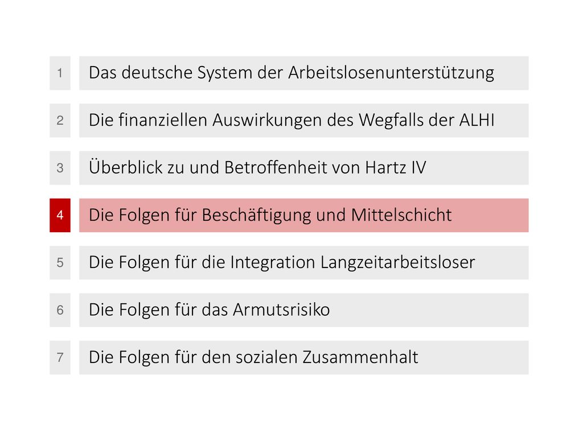Select highlighted 'Die Folgen für Beschäftigung und Mittelschicht'
Viewport: 583px width, 437px height.
point(304,215)
